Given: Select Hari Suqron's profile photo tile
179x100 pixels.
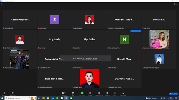Looking at the screenshot, I should point(20,39).
